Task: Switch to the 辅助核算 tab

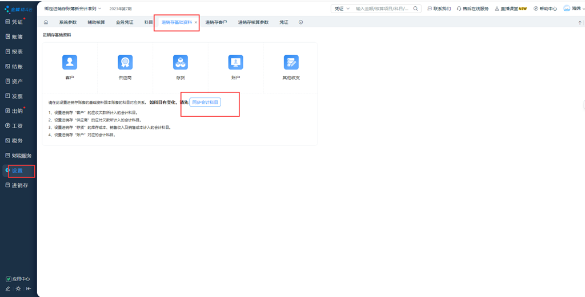Action: pyautogui.click(x=96, y=22)
